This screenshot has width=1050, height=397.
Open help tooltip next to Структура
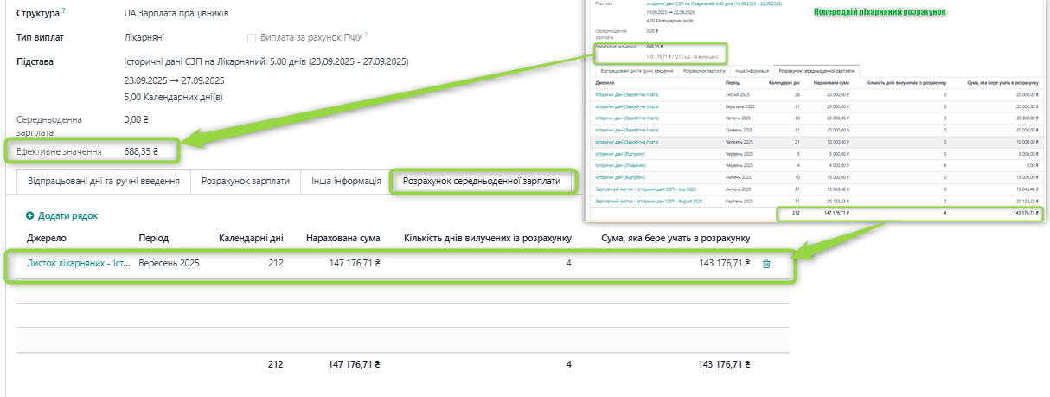tap(64, 11)
